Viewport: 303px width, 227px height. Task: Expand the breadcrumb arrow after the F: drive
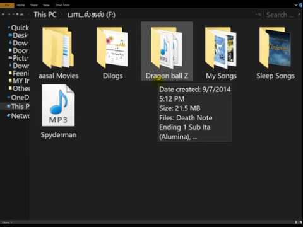pos(121,15)
